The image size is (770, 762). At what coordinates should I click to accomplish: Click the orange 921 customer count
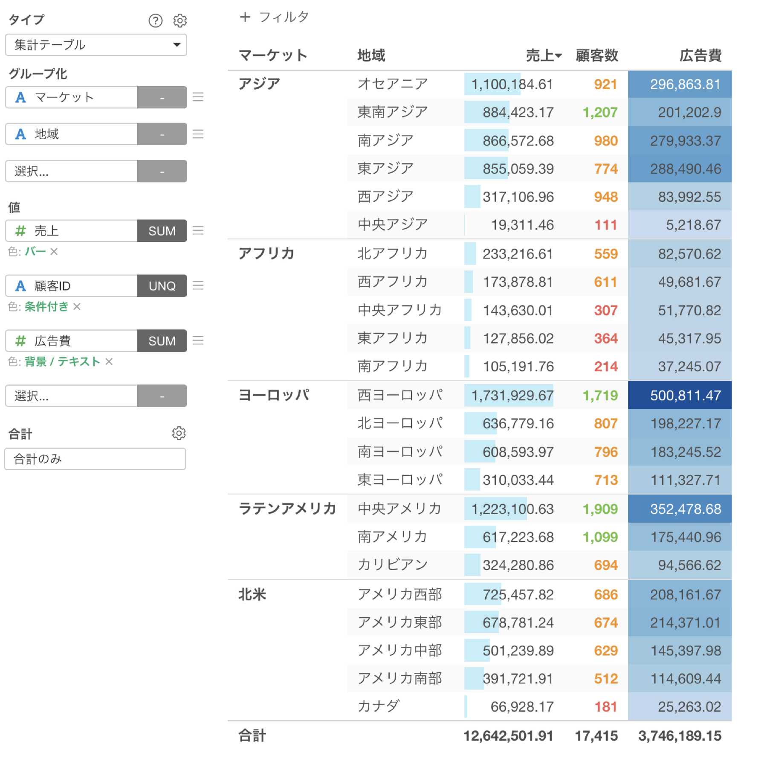pyautogui.click(x=606, y=84)
